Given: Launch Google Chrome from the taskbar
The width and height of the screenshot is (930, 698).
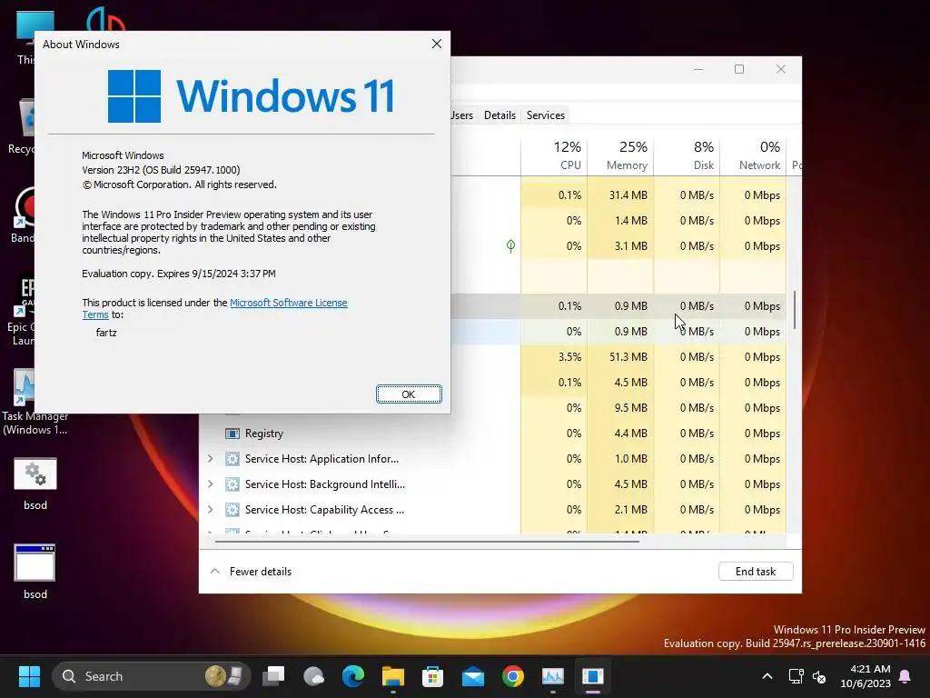Looking at the screenshot, I should (x=513, y=676).
